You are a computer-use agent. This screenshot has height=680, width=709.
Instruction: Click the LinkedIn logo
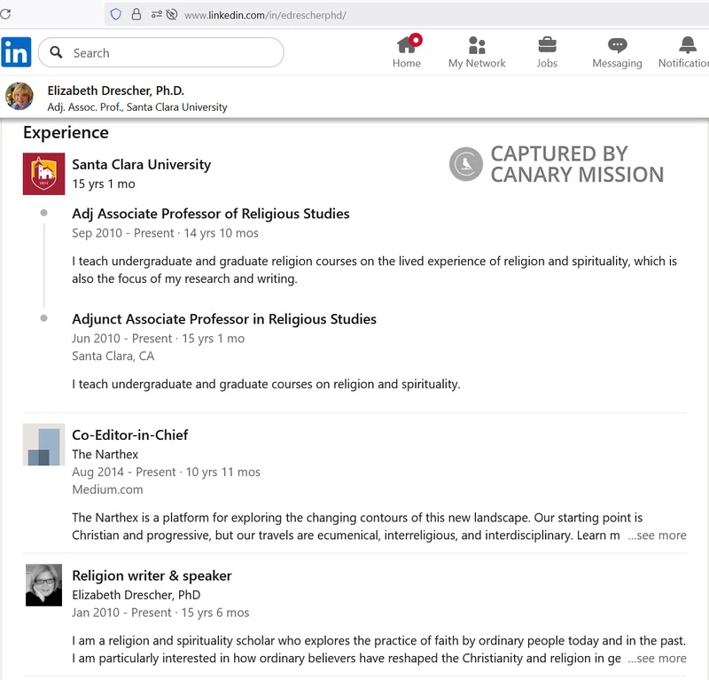coord(16,52)
